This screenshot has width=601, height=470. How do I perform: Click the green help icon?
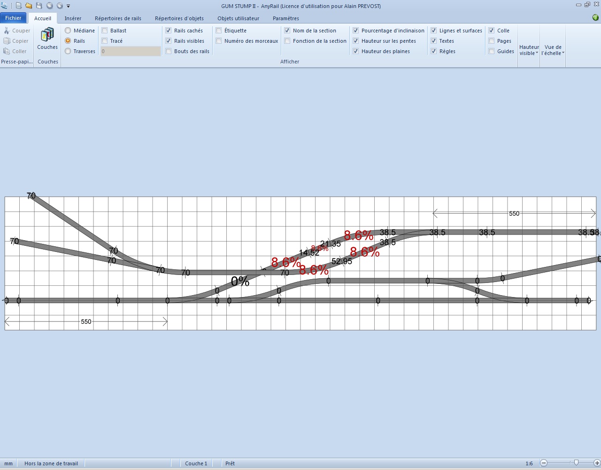(595, 18)
